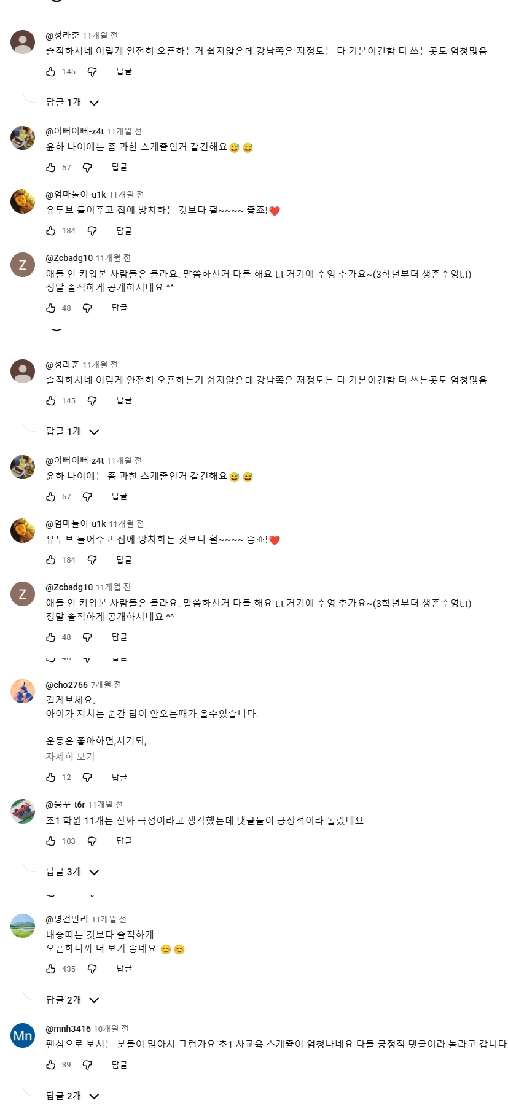Like the comment by @cho2766
Screen dimensions: 508x1111
[51, 778]
